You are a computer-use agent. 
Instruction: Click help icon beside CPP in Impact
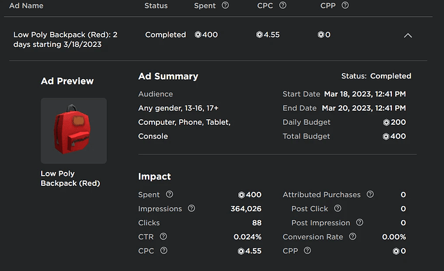(308, 251)
